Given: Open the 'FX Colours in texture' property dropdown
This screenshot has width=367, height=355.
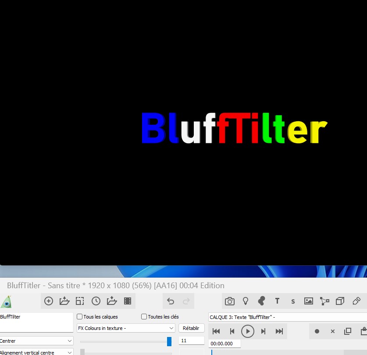Looking at the screenshot, I should tap(126, 328).
